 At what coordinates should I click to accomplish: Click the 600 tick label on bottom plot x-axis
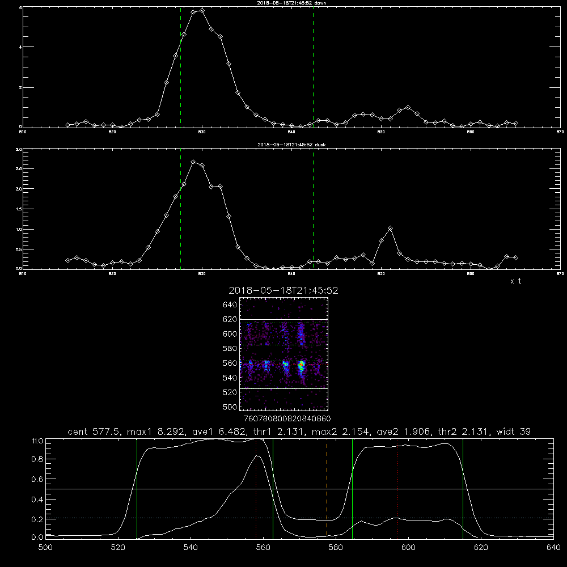[408, 547]
